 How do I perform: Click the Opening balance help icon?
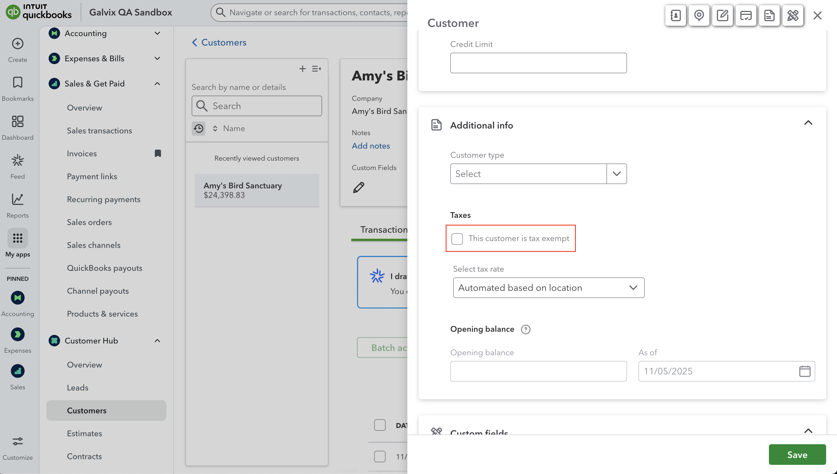click(525, 329)
